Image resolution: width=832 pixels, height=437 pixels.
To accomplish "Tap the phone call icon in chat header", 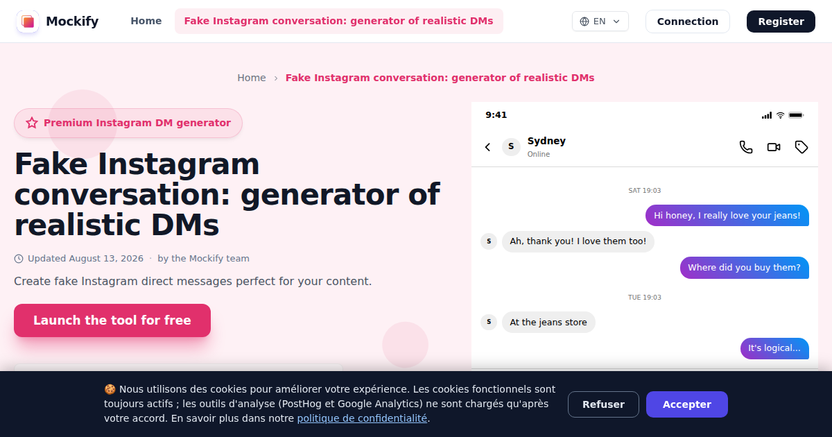I will click(x=746, y=147).
